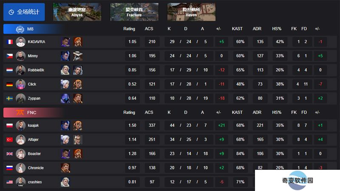Sort M8 table by Rating header
This screenshot has width=340, height=191.
coord(129,29)
